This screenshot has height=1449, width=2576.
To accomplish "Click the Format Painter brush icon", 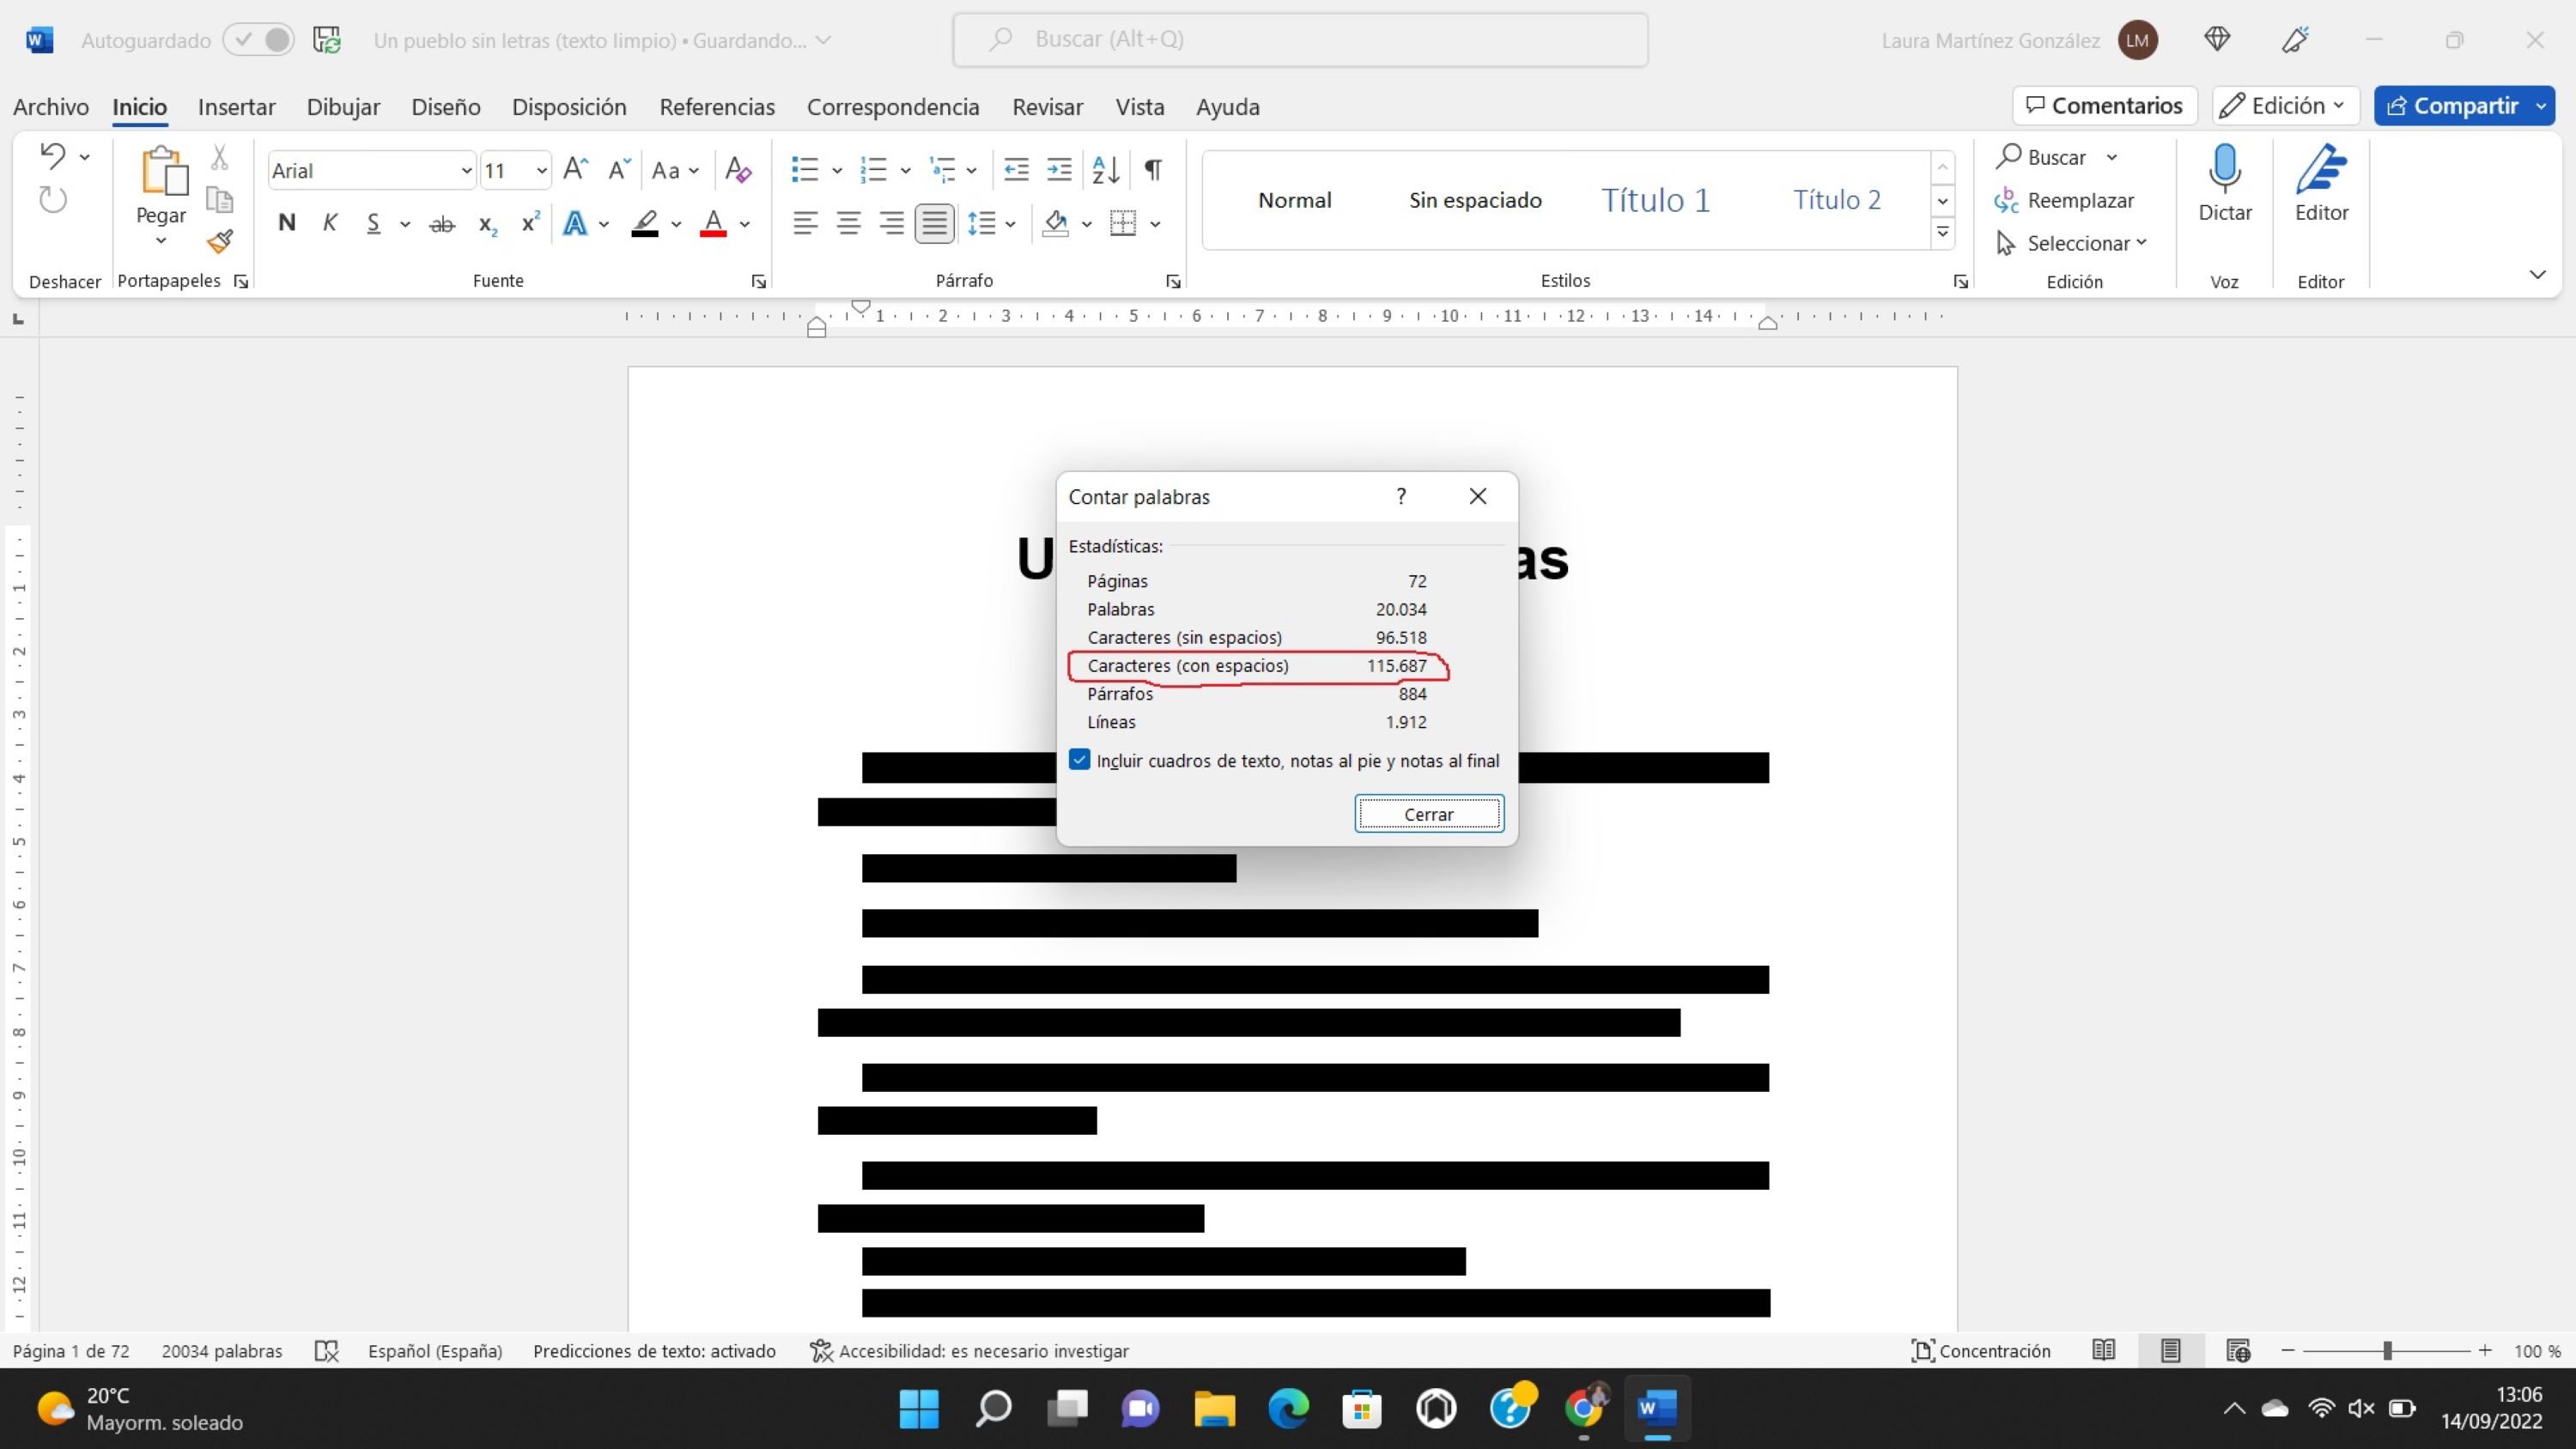I will point(220,241).
